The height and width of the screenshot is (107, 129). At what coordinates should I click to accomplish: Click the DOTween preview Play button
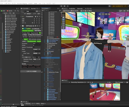(25, 35)
